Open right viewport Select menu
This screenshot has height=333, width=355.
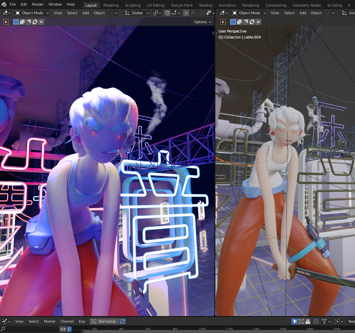289,13
